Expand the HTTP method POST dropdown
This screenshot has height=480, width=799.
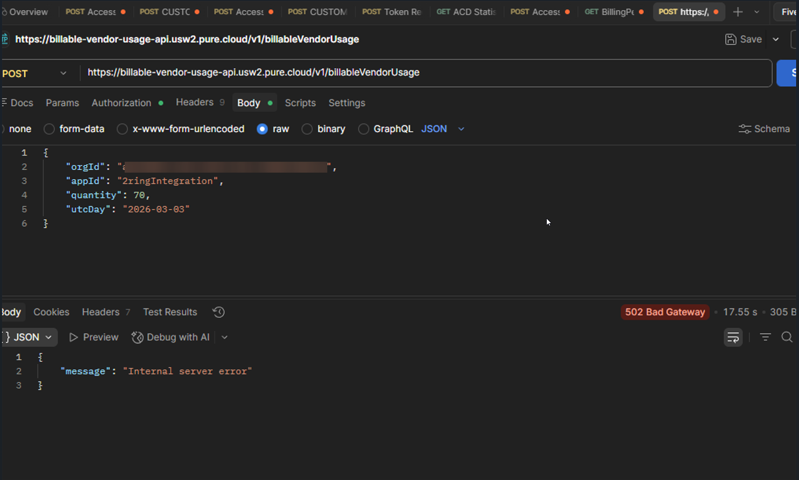[63, 73]
